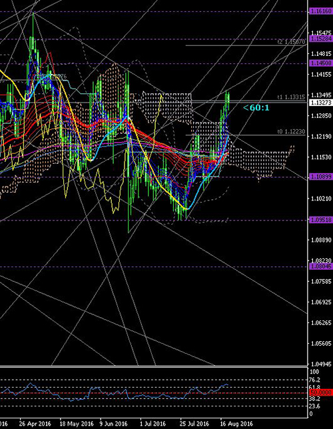Select the 1.11530 price axis value
The height and width of the screenshot is (429, 333).
(321, 157)
